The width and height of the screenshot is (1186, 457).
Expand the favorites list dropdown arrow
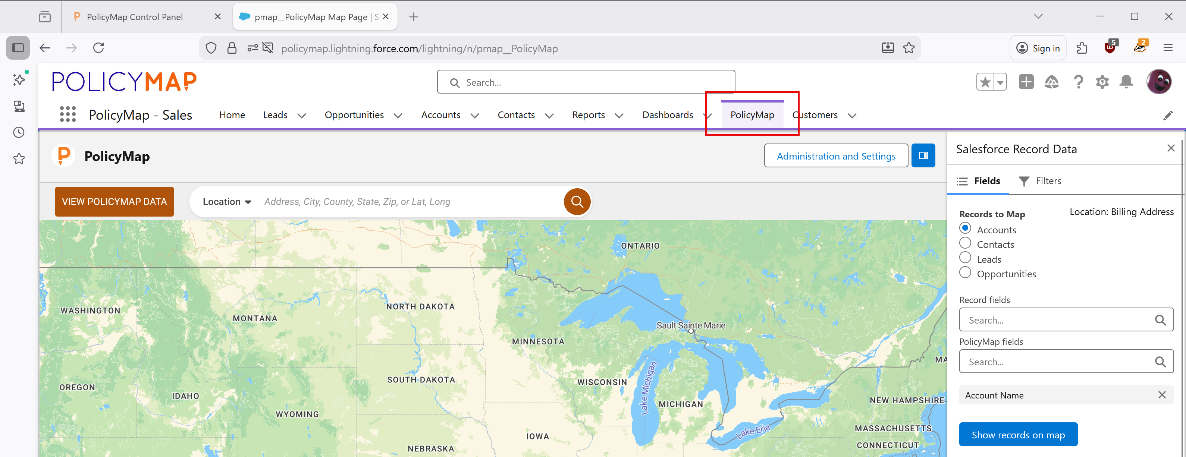(x=1000, y=83)
